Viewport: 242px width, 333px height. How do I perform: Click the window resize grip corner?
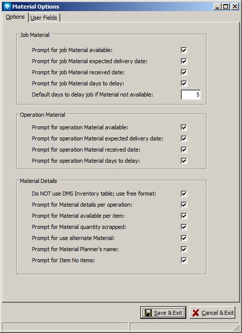coord(236,327)
